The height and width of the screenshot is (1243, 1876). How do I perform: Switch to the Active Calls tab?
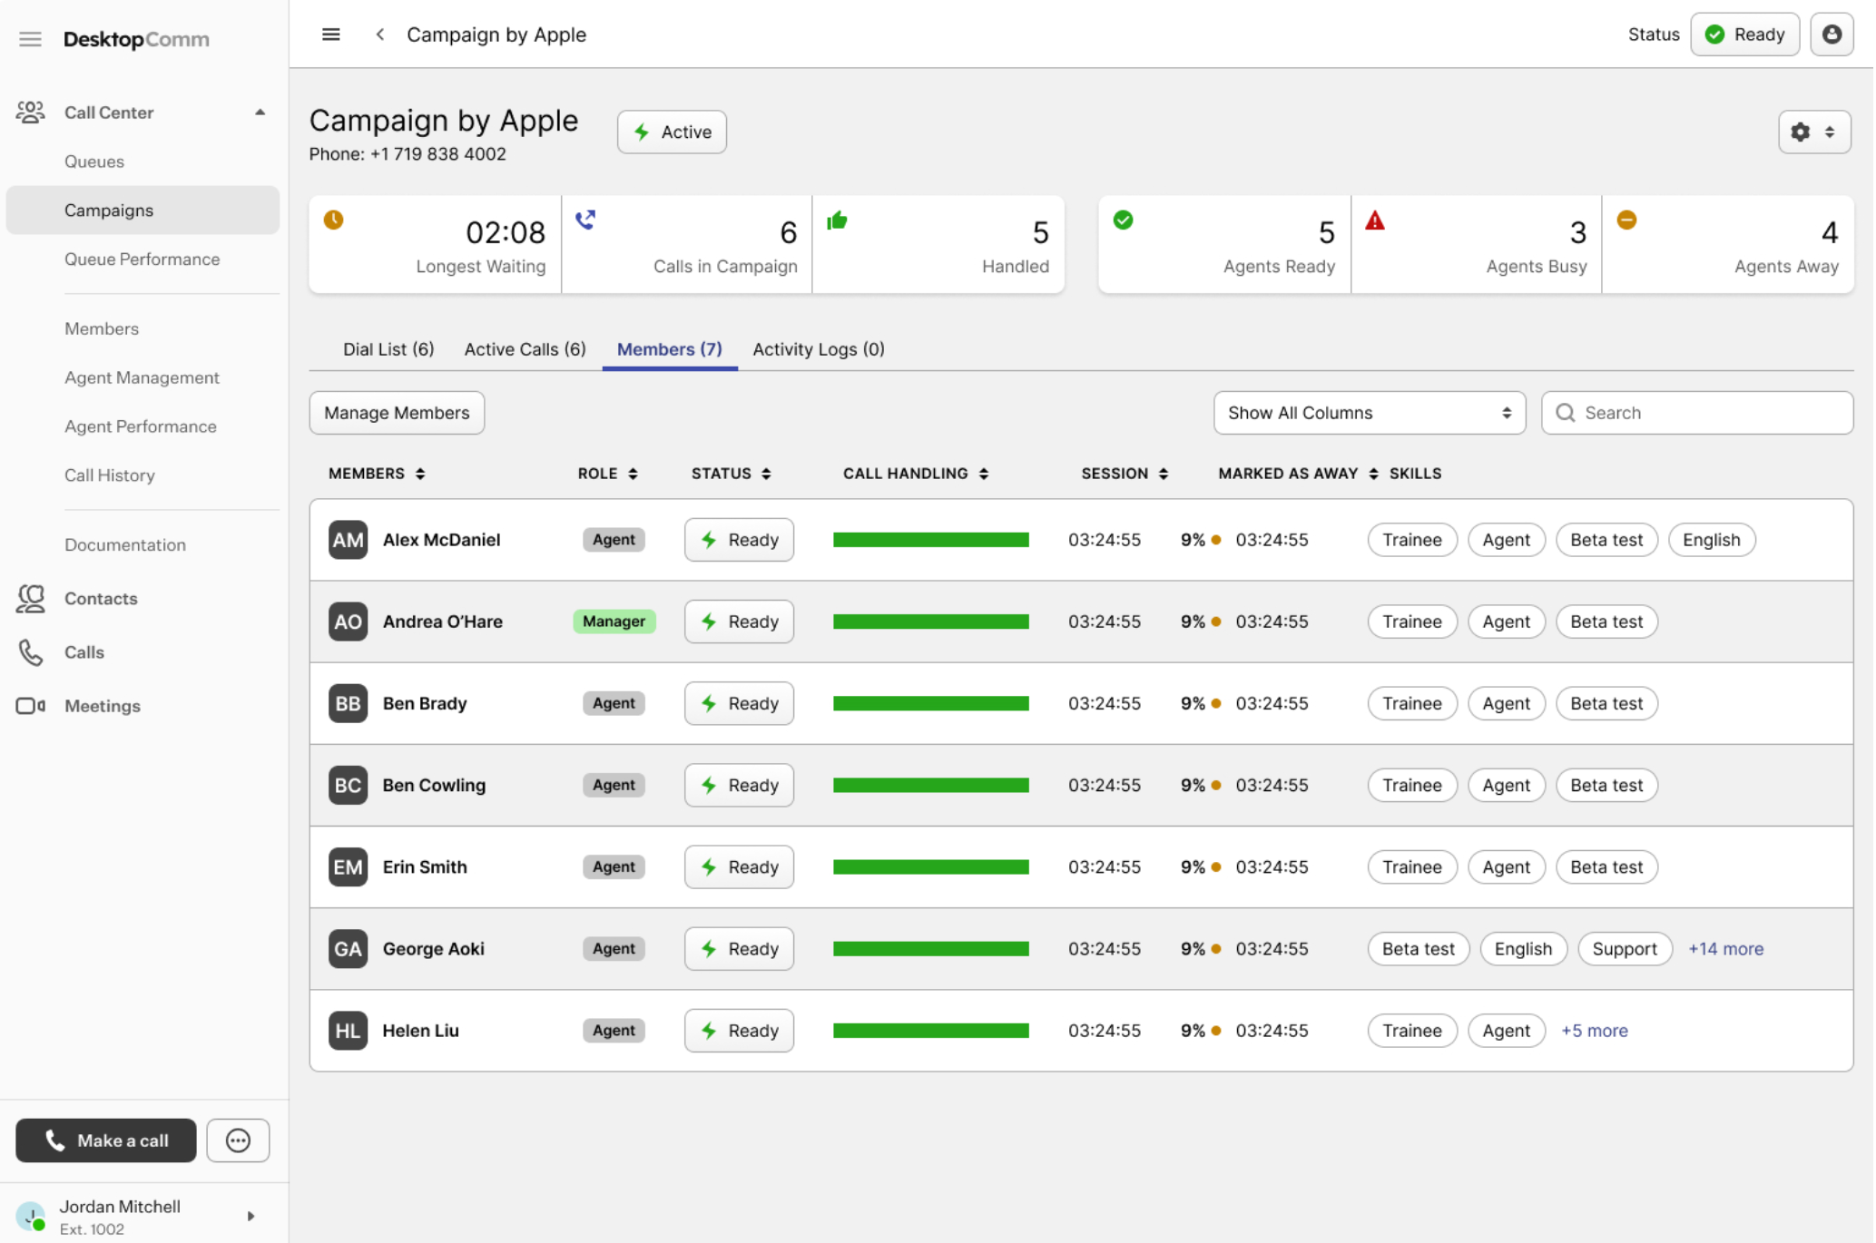[x=525, y=349]
